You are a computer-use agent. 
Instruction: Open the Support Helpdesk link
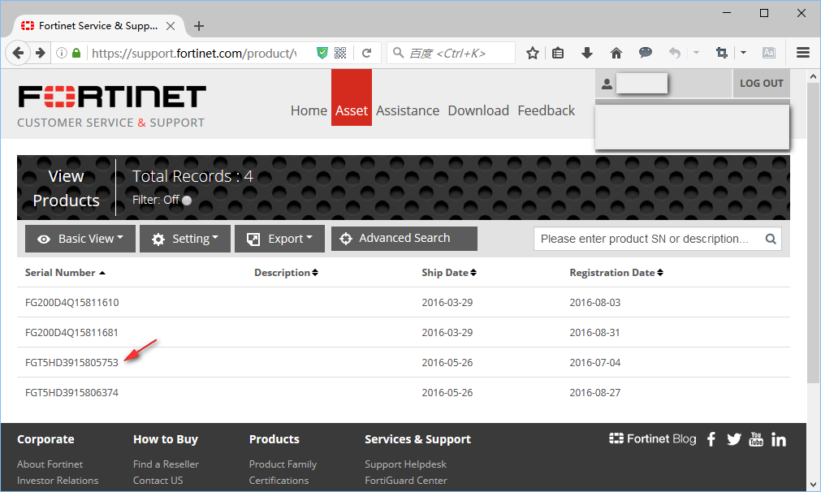[x=406, y=464]
